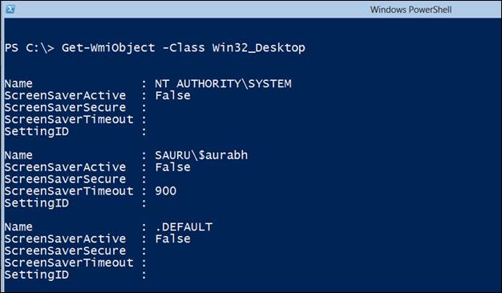The height and width of the screenshot is (293, 502).
Task: Click the first SettingID label
Action: (x=37, y=131)
